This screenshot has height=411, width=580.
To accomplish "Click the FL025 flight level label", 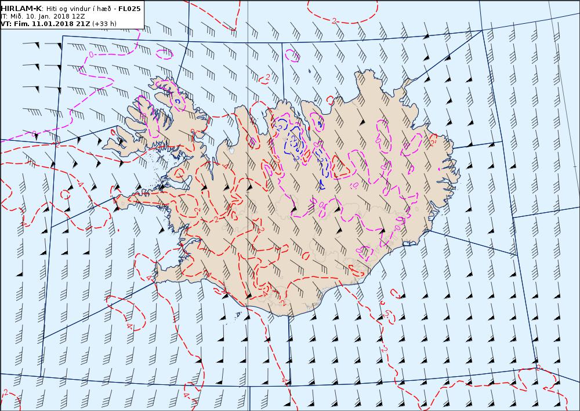I will pos(129,9).
